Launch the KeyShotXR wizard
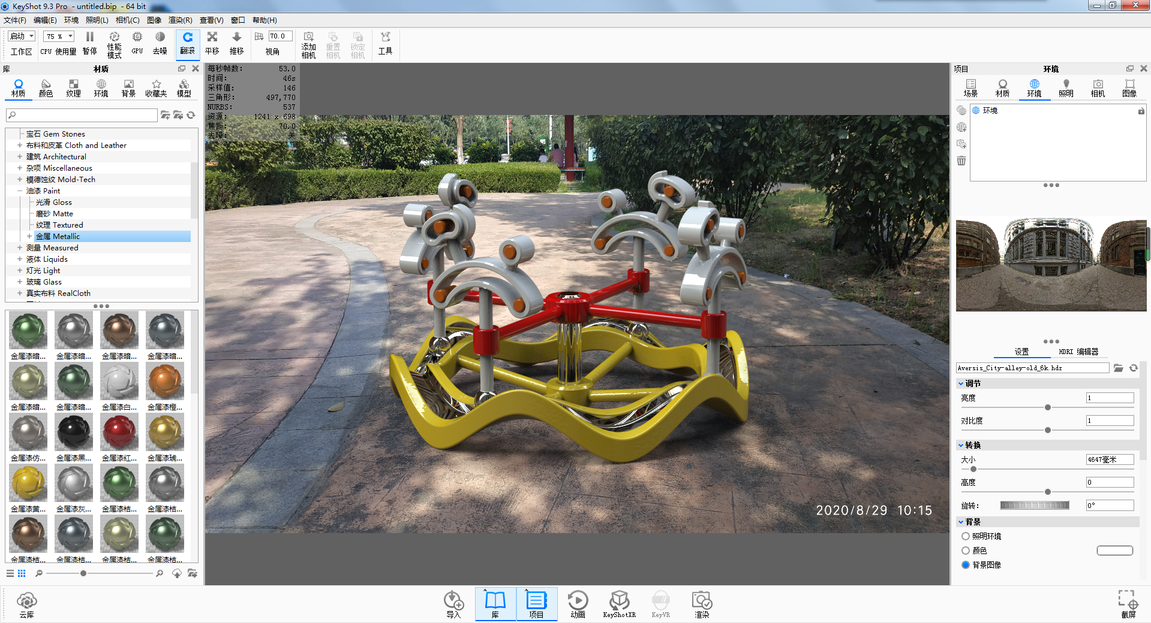This screenshot has width=1151, height=623. tap(619, 604)
